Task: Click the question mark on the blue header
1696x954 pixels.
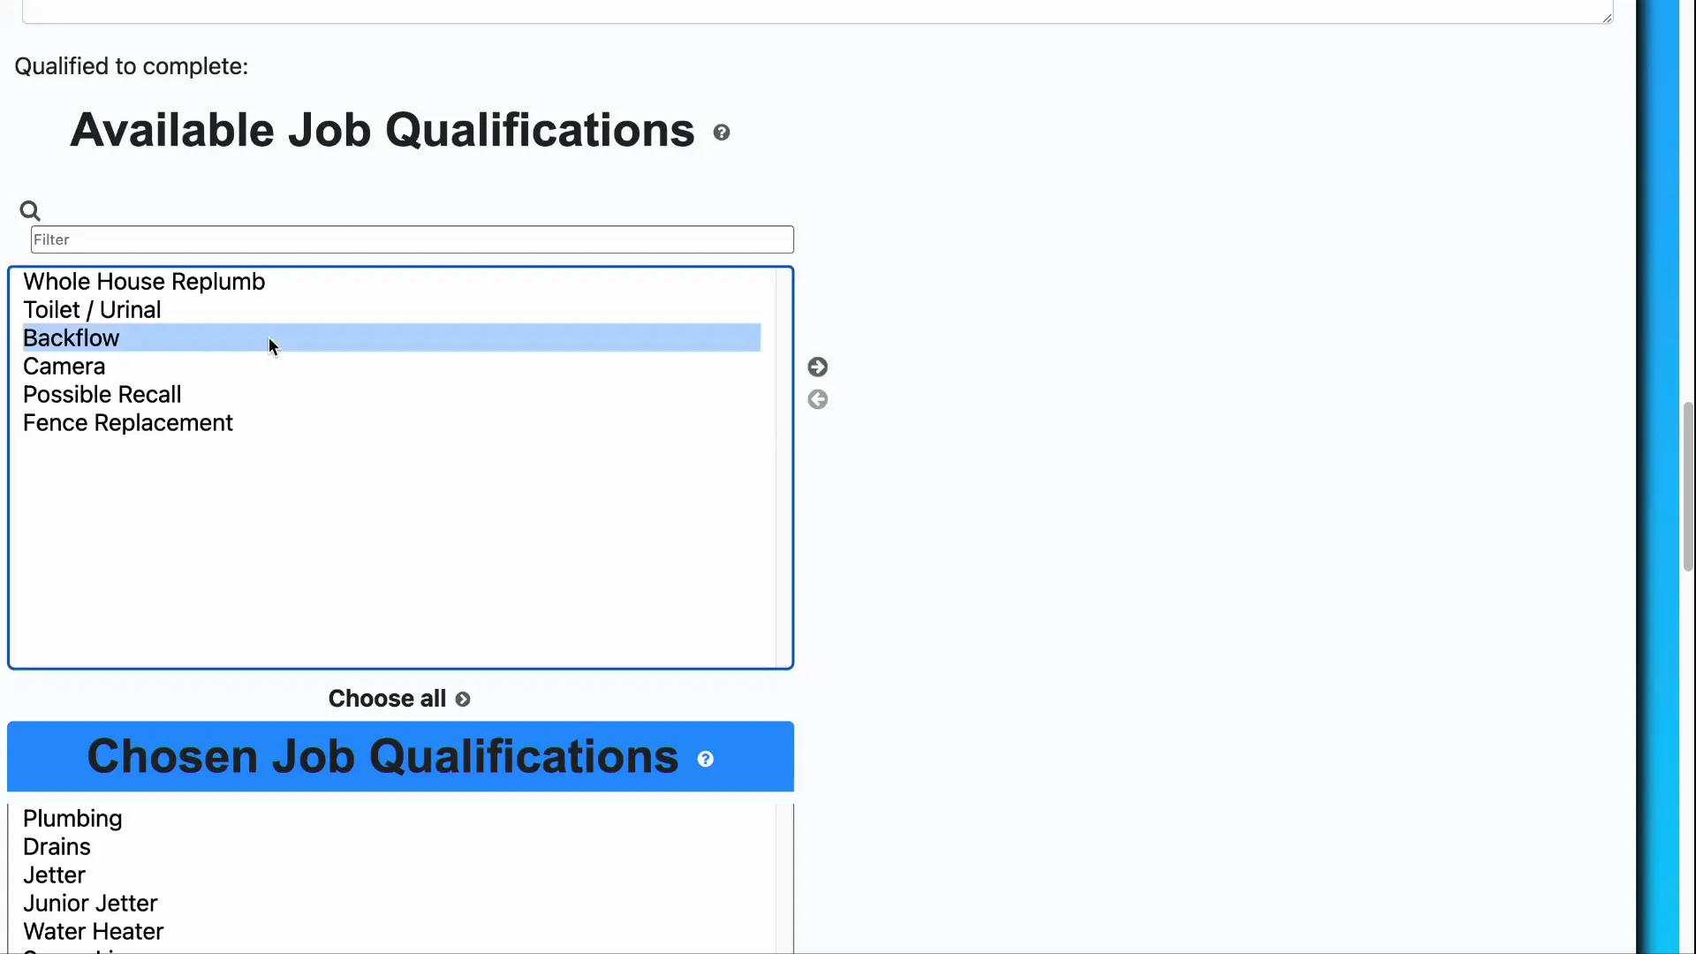Action: tap(705, 758)
